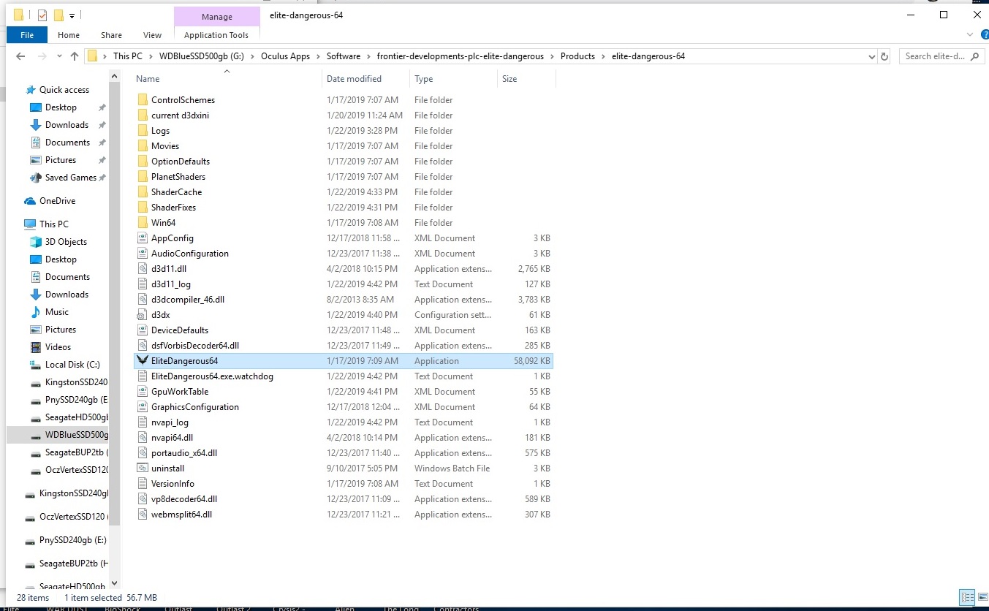Open the recent locations dropdown arrow
The height and width of the screenshot is (611, 989).
click(x=59, y=56)
